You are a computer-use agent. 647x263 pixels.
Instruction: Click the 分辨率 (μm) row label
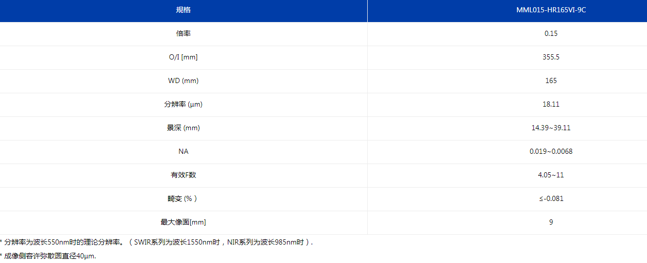point(183,104)
